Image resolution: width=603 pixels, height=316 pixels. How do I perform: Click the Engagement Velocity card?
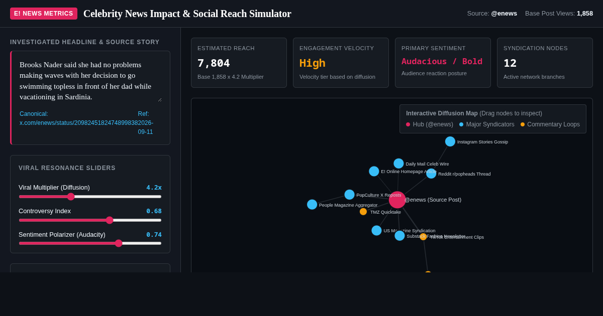point(341,63)
